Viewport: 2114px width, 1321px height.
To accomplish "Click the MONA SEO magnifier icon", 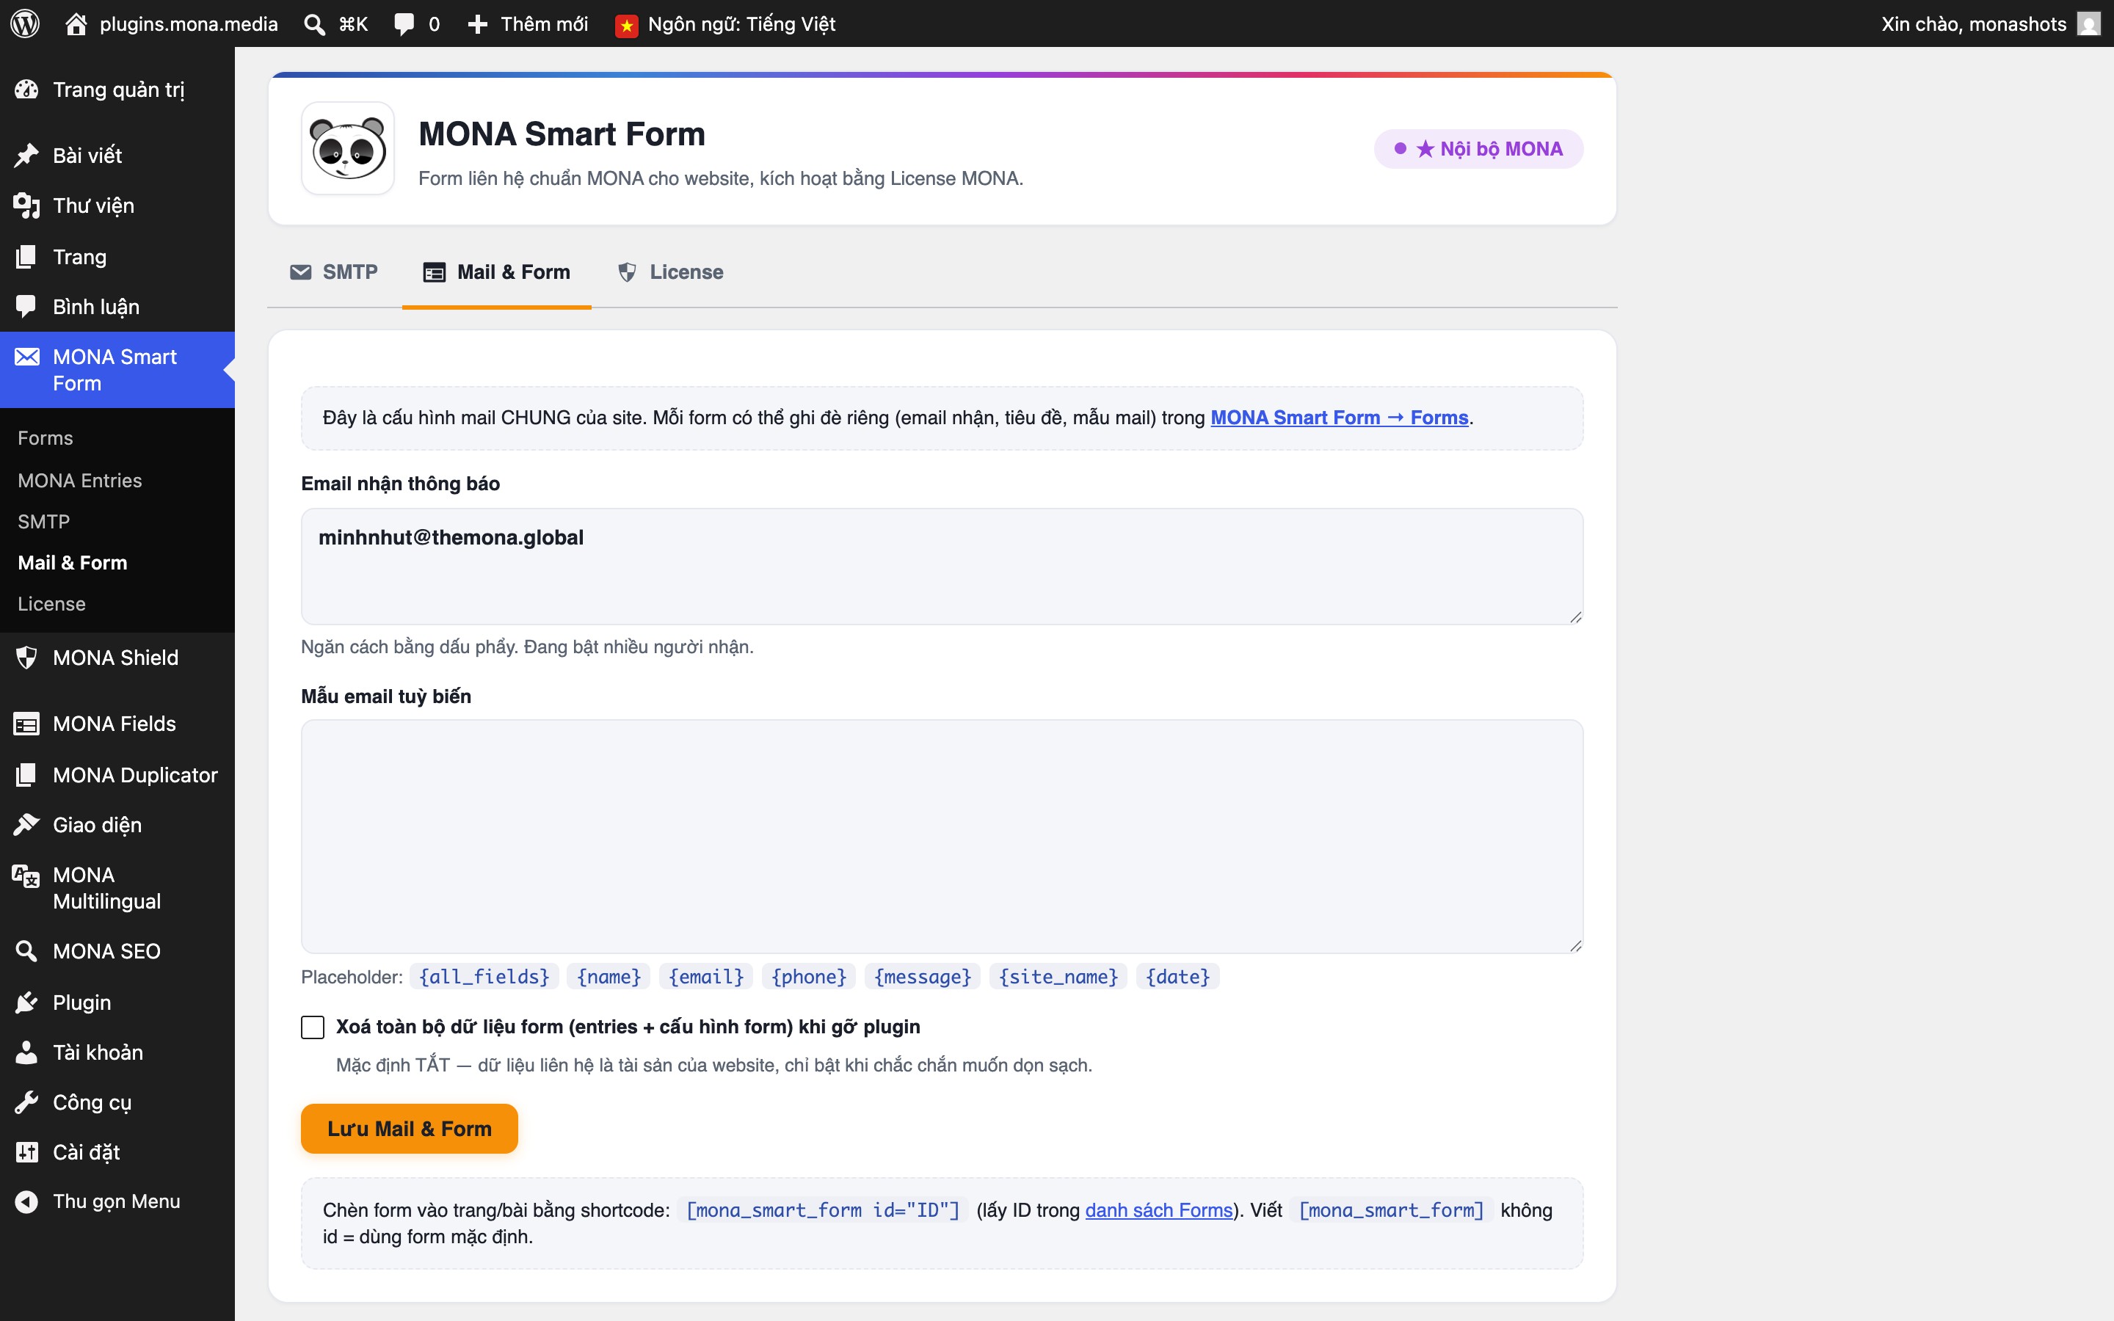I will [26, 950].
